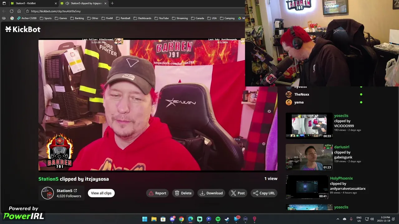Open Microsoft Store from taskbar

[x=163, y=219]
